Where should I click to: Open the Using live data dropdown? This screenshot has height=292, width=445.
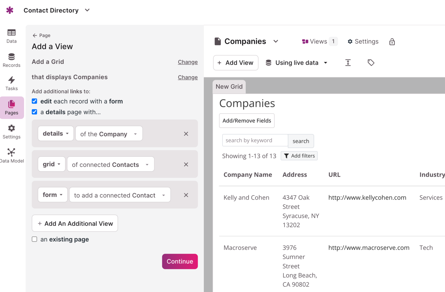coord(297,63)
